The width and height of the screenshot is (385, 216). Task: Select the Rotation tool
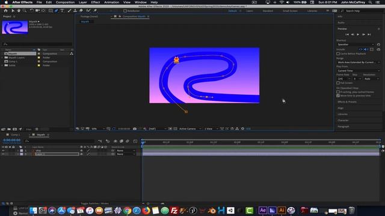(x=32, y=11)
